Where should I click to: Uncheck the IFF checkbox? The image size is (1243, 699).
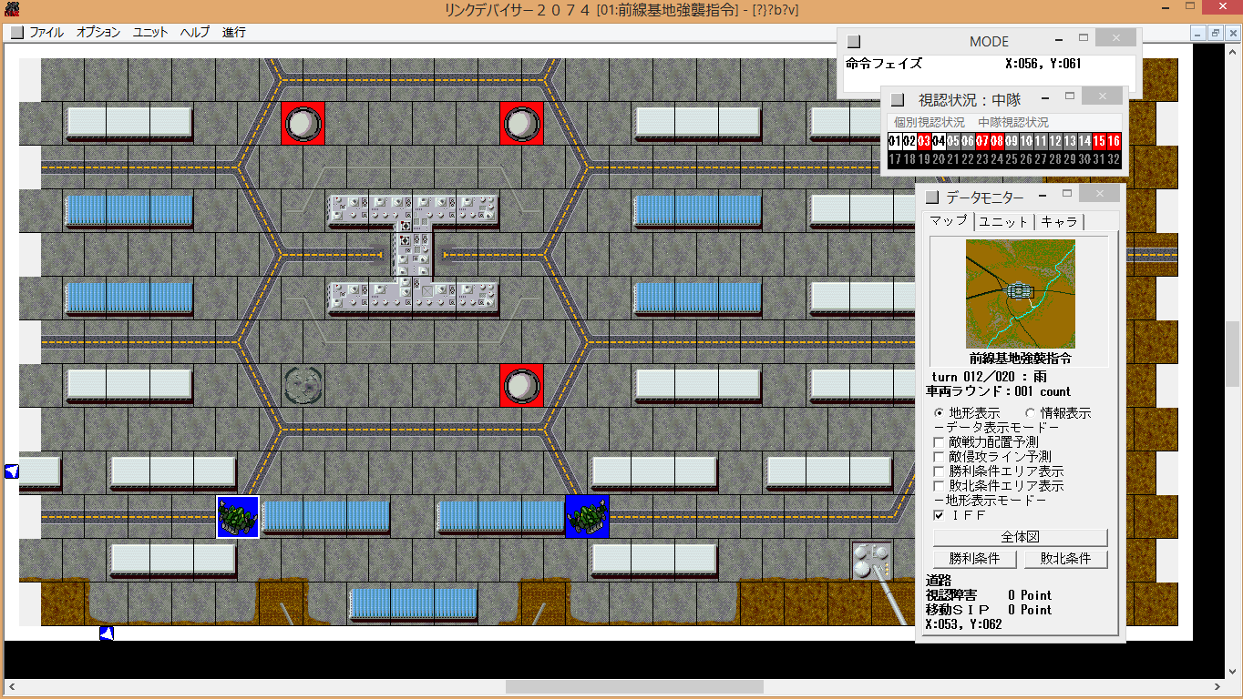(x=940, y=515)
